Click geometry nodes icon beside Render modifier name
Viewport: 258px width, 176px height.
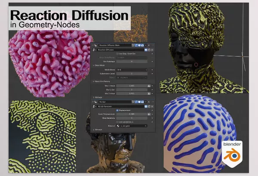95,102
